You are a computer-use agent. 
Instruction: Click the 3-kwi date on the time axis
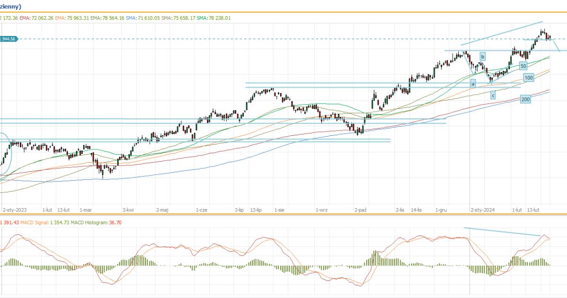click(128, 209)
